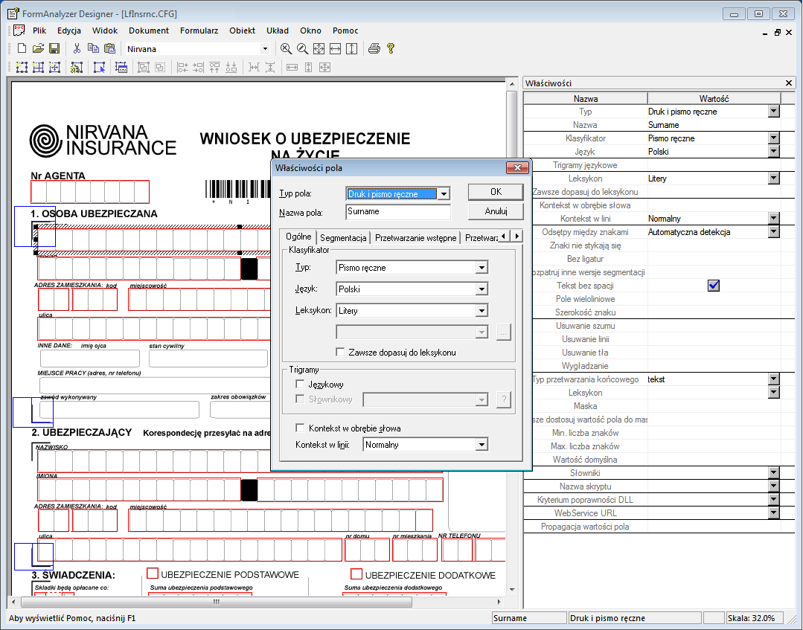The width and height of the screenshot is (803, 630).
Task: Click the Print icon in the toolbar
Action: [374, 48]
